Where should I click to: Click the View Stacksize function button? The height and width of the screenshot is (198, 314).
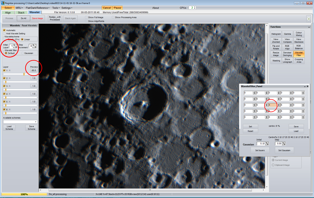click(299, 41)
